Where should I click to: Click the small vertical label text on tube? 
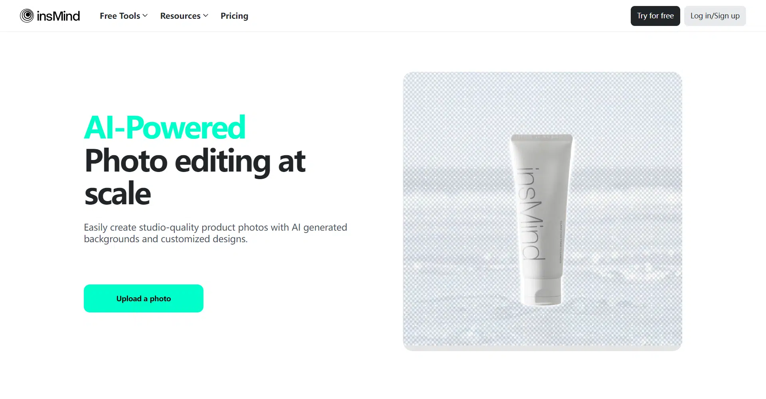(x=561, y=242)
